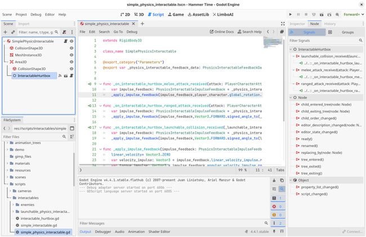Collapse the Object signals group
The width and height of the screenshot is (366, 237).
point(291,180)
